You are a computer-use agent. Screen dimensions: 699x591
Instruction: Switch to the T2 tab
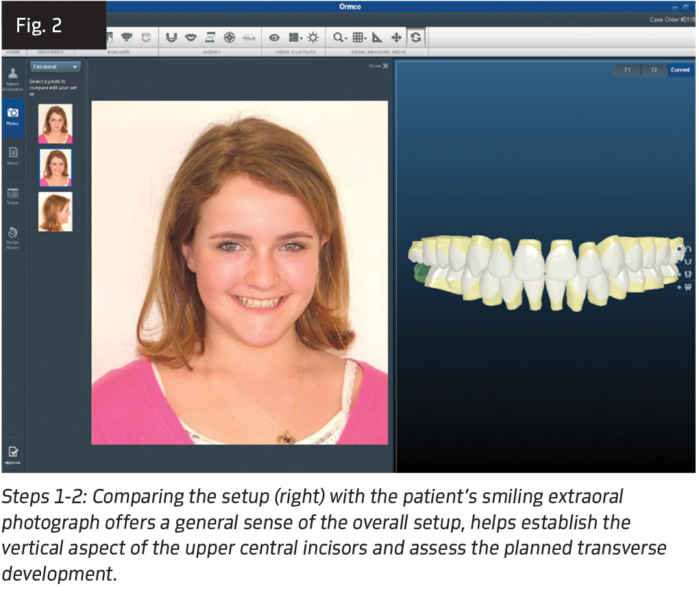coord(654,70)
